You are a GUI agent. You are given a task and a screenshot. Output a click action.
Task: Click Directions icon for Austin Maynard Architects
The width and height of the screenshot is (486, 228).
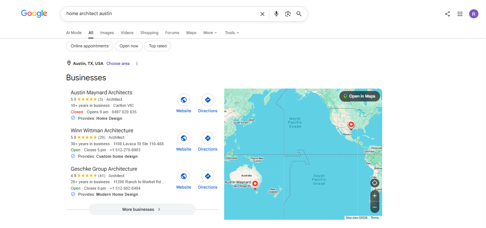208,100
